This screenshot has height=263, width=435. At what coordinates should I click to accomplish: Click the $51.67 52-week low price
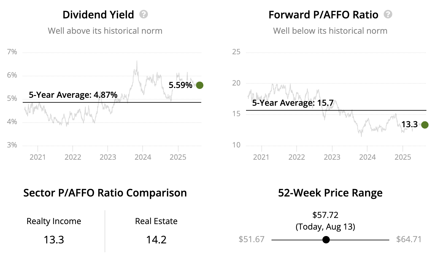click(252, 239)
